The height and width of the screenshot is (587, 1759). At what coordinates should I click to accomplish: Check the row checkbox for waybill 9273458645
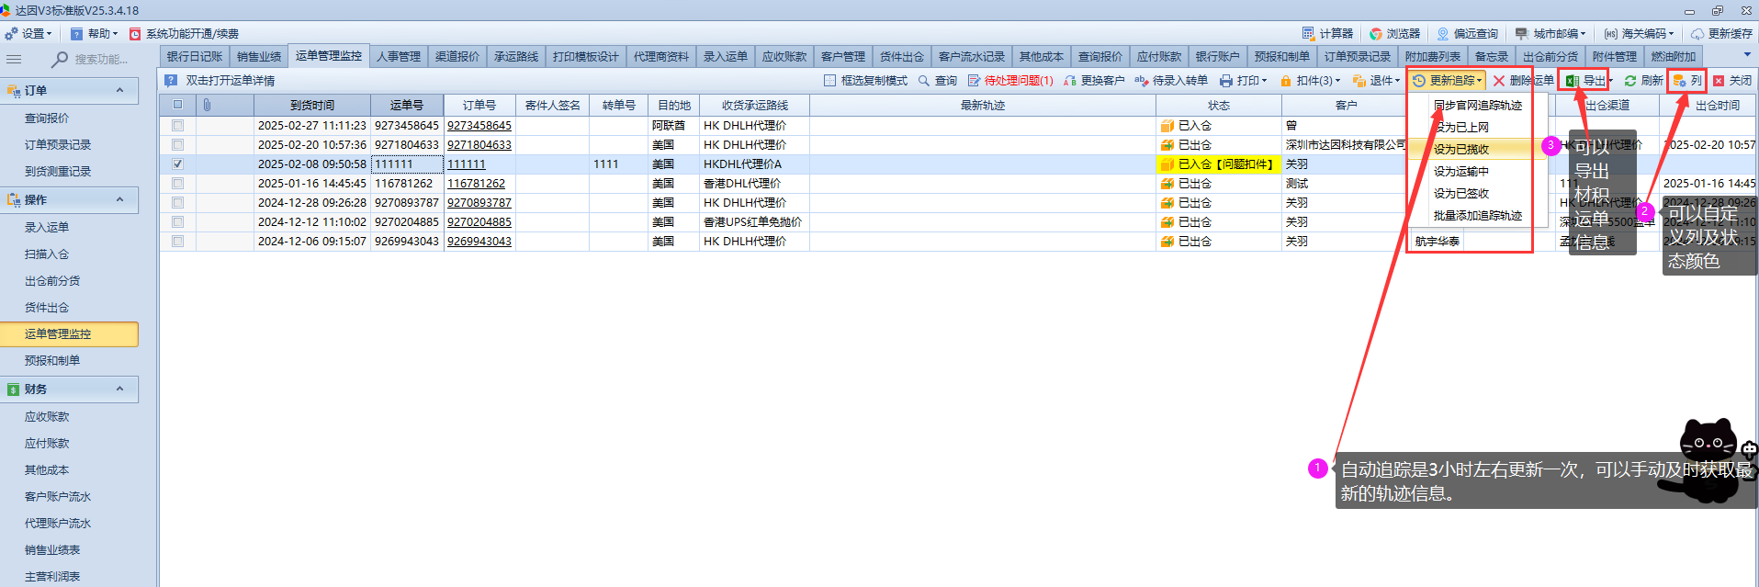click(178, 126)
